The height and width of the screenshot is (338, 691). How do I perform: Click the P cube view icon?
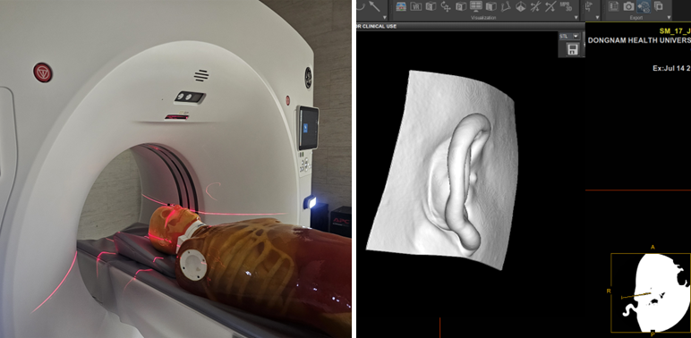(461, 6)
